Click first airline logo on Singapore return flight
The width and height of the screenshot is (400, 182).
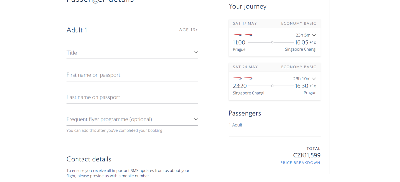pyautogui.click(x=237, y=78)
